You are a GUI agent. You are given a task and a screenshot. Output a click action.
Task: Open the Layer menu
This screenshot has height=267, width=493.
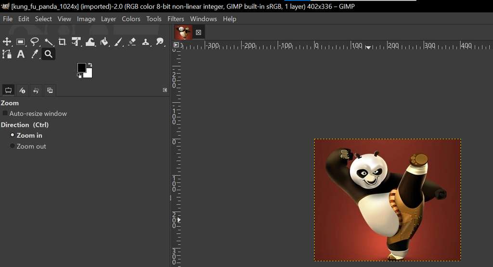click(108, 19)
